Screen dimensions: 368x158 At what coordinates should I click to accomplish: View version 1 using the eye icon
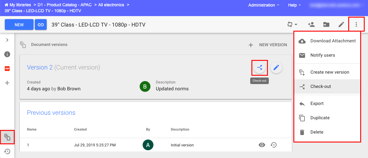point(262,145)
